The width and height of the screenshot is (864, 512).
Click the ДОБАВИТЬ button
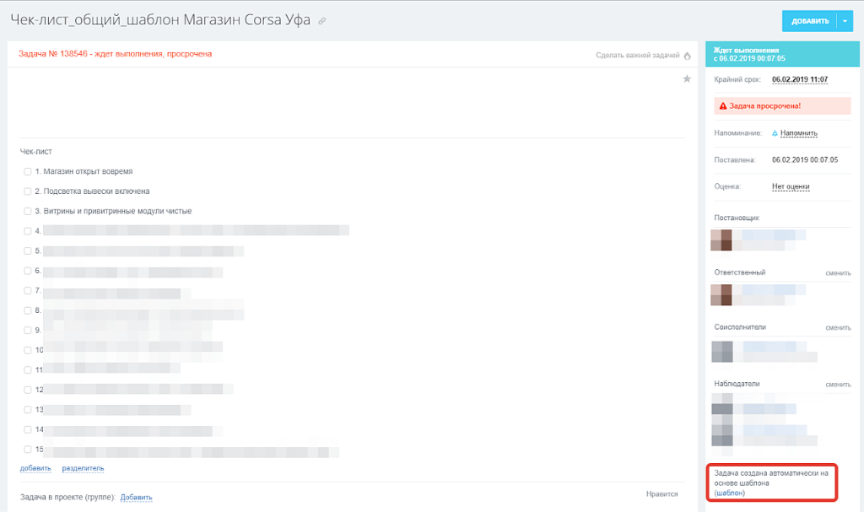[x=809, y=21]
